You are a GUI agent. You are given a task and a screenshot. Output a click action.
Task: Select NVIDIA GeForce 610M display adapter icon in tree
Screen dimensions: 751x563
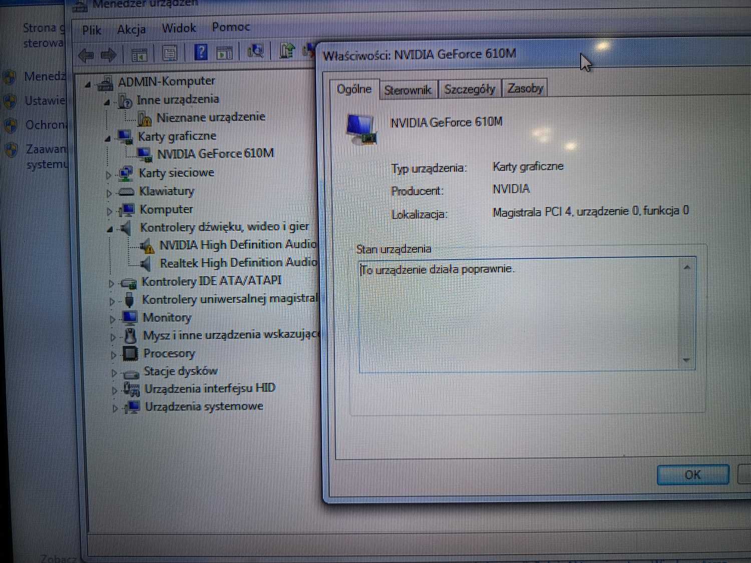[145, 155]
